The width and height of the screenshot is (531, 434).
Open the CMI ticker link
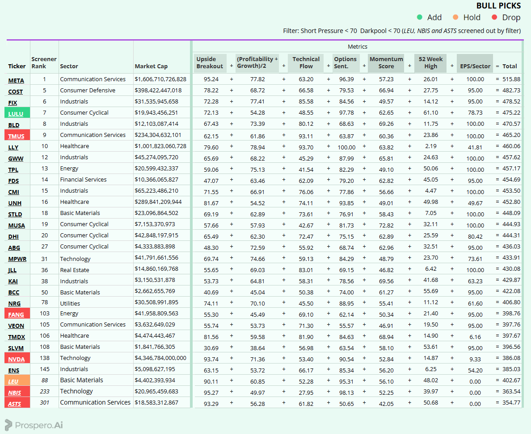pos(13,192)
